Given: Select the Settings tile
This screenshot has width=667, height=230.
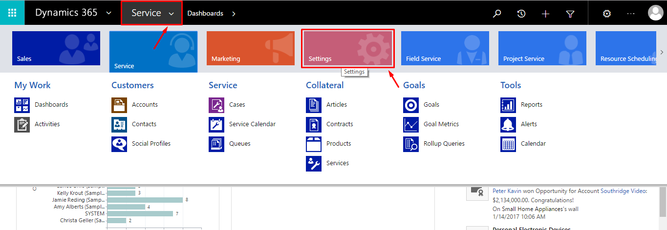Looking at the screenshot, I should click(347, 49).
